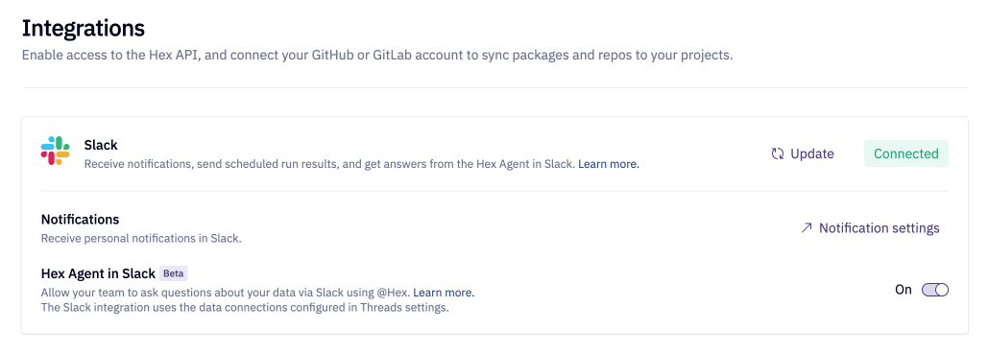Click the Beta badge
The height and width of the screenshot is (354, 988).
(173, 274)
